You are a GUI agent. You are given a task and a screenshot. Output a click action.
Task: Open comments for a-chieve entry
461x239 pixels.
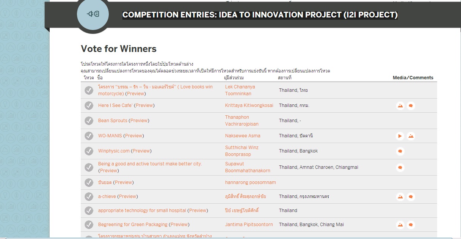pyautogui.click(x=411, y=197)
